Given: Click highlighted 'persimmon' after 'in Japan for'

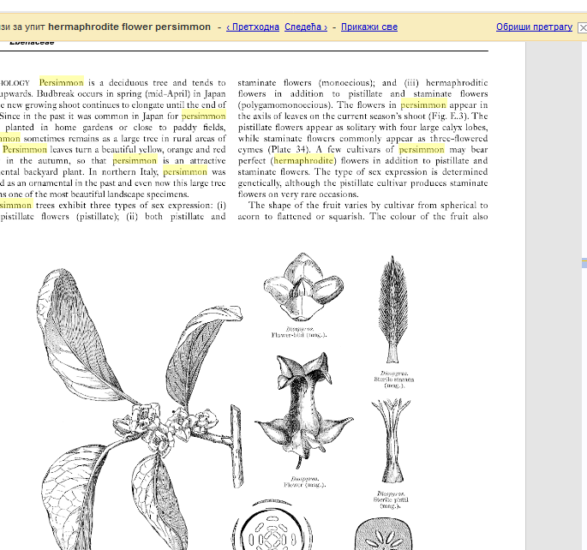Looking at the screenshot, I should point(204,116).
